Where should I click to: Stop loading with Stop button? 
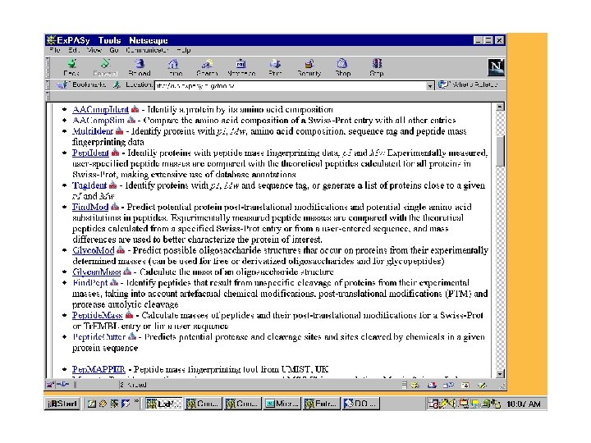pyautogui.click(x=377, y=68)
